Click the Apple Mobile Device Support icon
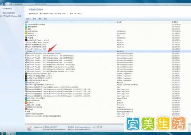 pos(26,42)
